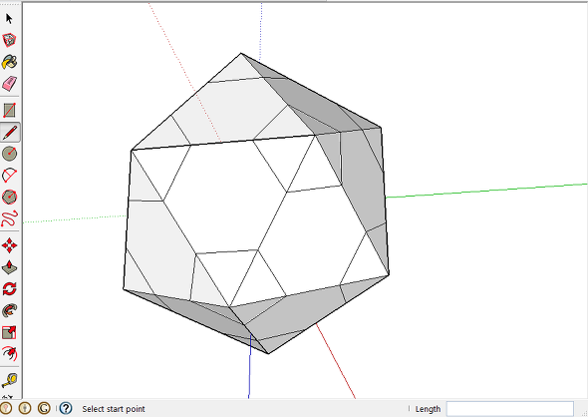Image resolution: width=588 pixels, height=417 pixels.
Task: Click the geo-location status bar icon
Action: click(5, 408)
